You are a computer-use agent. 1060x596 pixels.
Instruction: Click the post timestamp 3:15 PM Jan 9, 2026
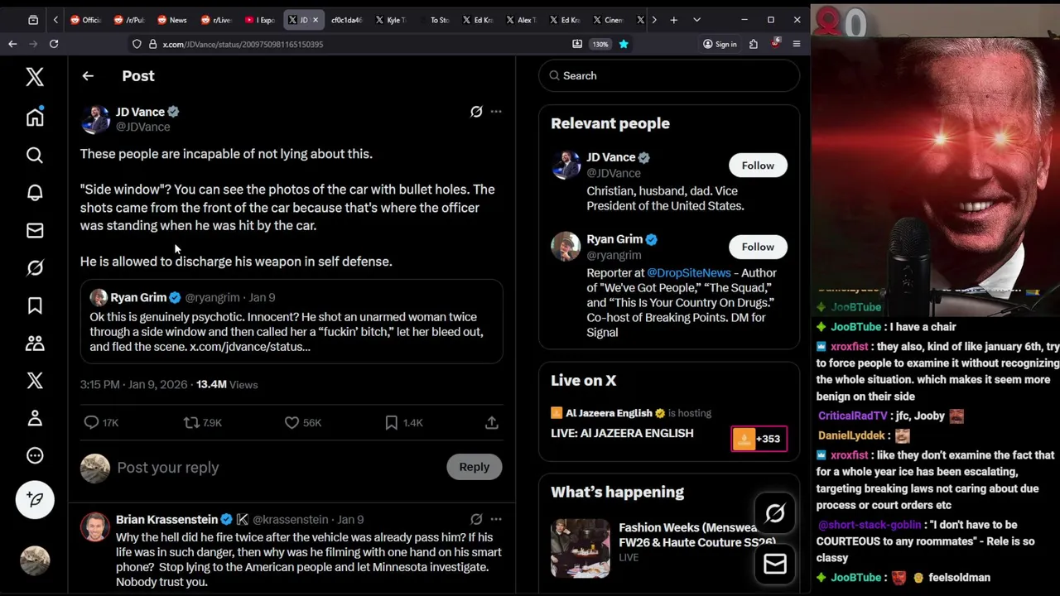[133, 384]
